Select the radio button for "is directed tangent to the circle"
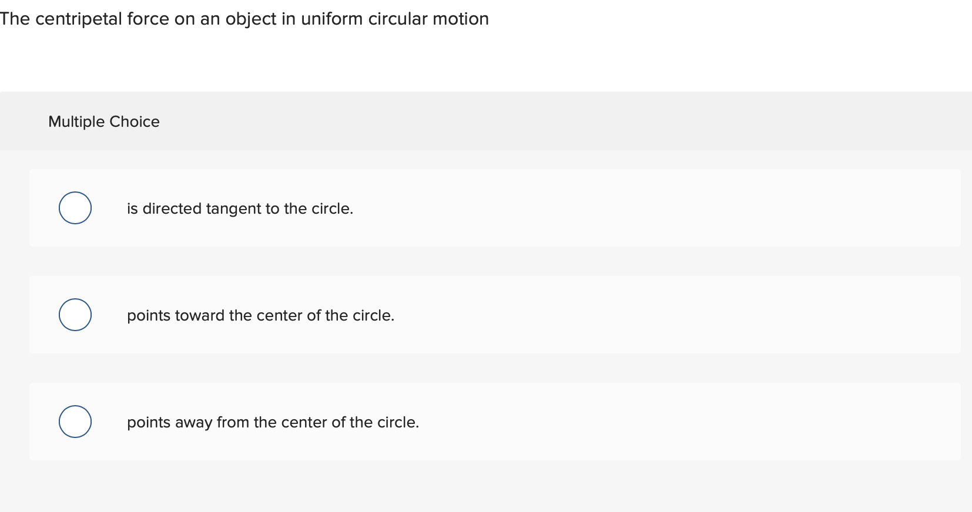Screen dimensions: 972x512 point(75,208)
